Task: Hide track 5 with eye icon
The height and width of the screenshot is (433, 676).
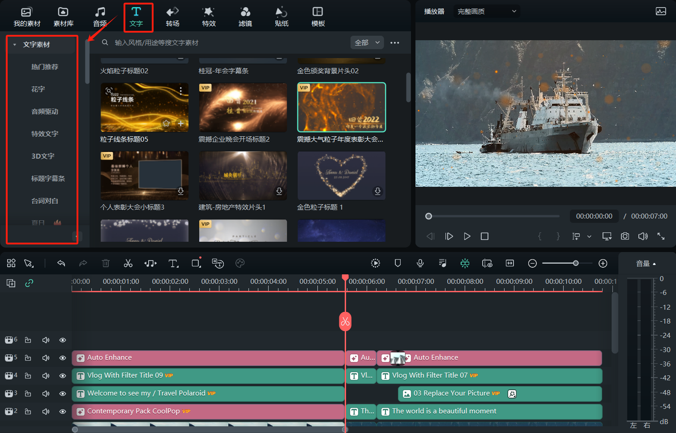Action: pyautogui.click(x=63, y=358)
